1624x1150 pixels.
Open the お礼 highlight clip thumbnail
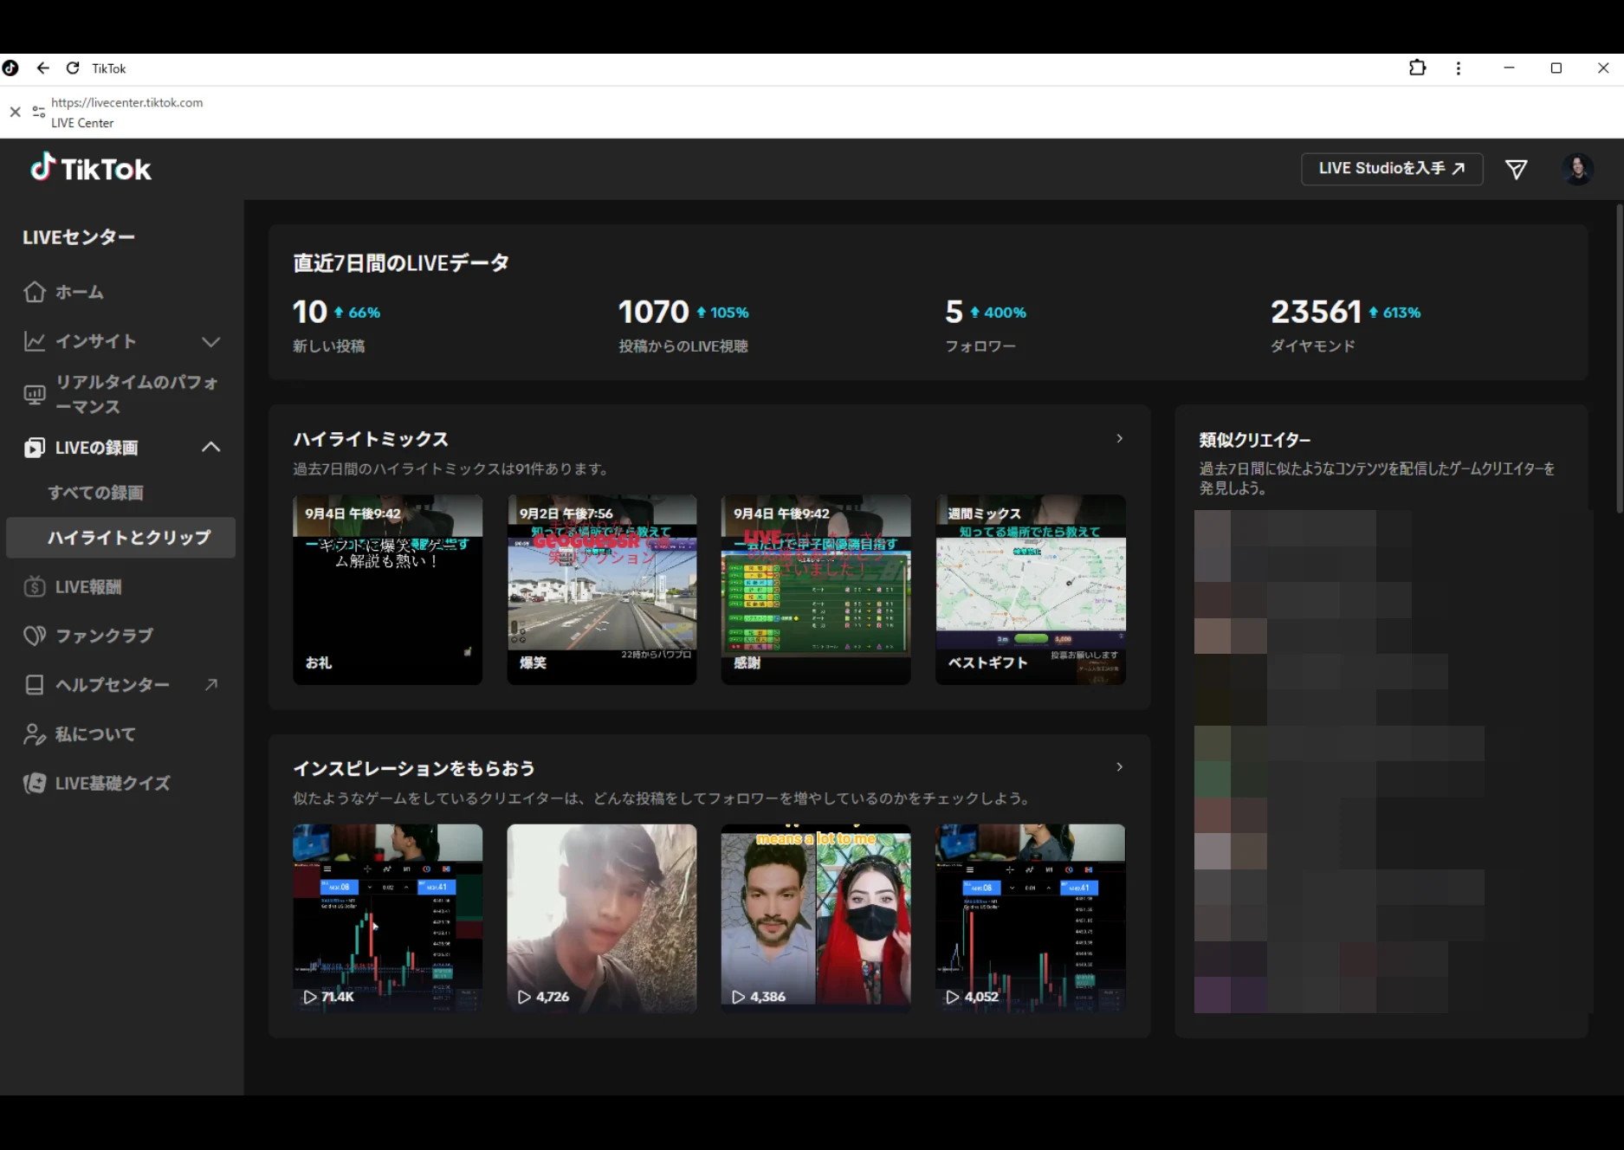pyautogui.click(x=387, y=590)
